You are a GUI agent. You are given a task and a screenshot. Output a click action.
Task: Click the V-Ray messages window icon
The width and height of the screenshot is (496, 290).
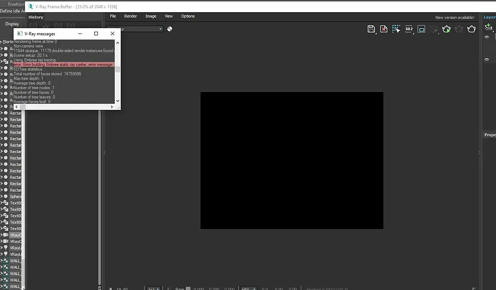(20, 34)
